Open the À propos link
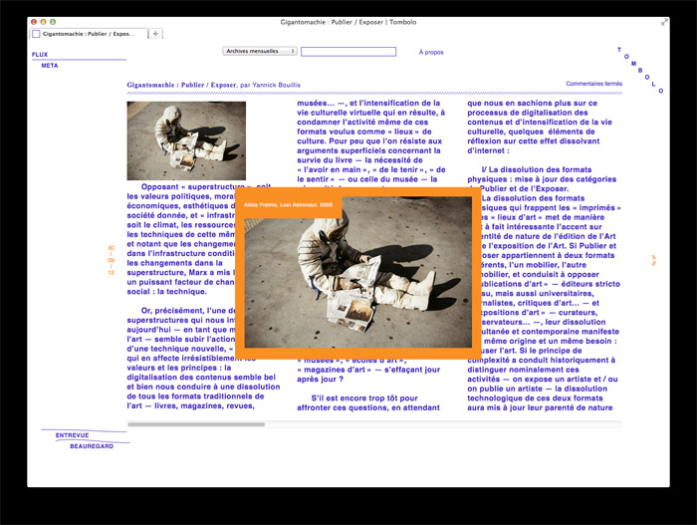The height and width of the screenshot is (525, 697). [x=431, y=52]
